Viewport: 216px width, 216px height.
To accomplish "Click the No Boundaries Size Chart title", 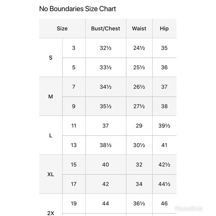I will tap(77, 9).
